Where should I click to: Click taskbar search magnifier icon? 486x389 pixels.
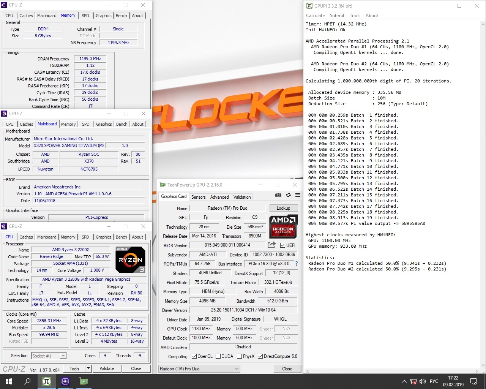pos(27,381)
